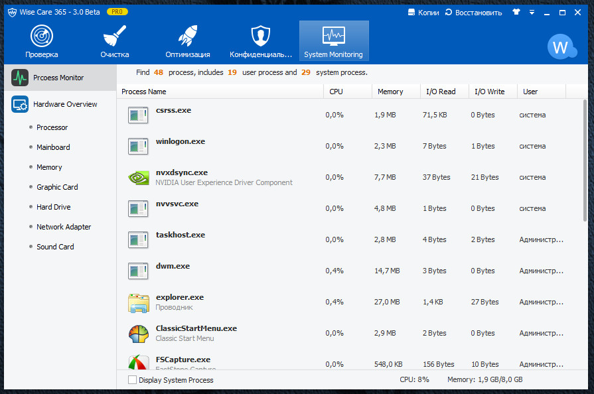Click the Проводник description under explorer.exe
The width and height of the screenshot is (594, 394).
coord(175,307)
